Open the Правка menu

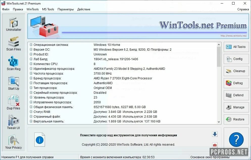[18, 9]
